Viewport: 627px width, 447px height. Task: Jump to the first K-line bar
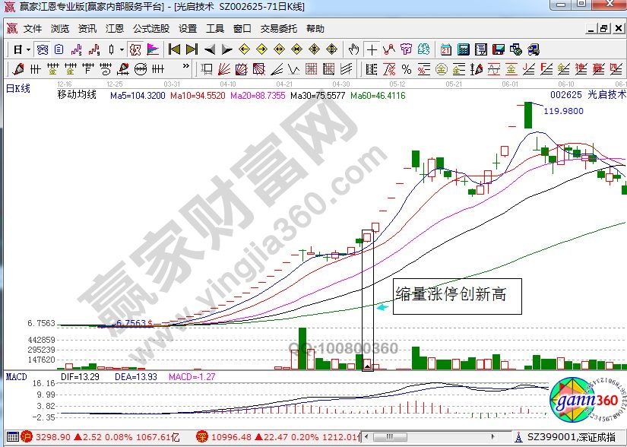[174, 49]
